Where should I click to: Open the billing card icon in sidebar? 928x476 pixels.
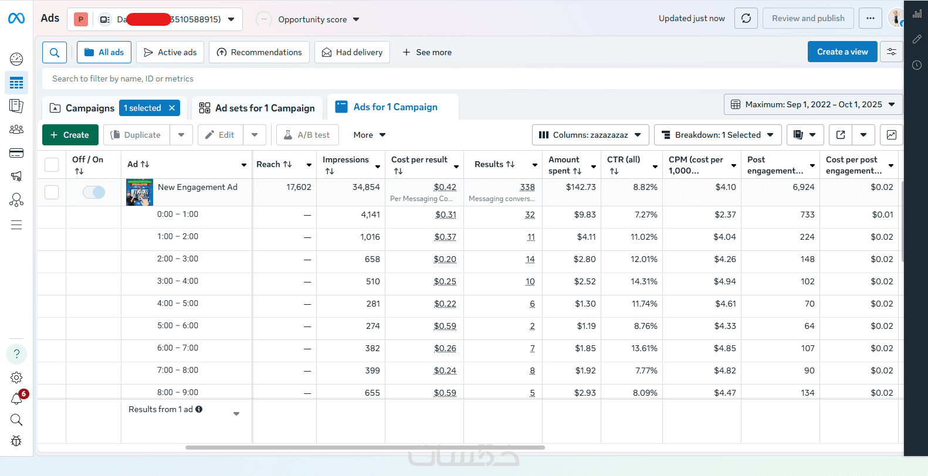16,153
